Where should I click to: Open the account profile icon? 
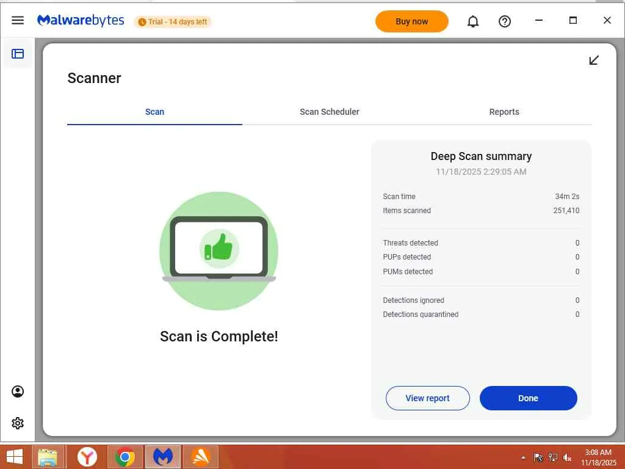[x=18, y=391]
